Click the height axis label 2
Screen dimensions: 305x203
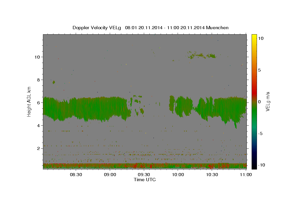39,148
